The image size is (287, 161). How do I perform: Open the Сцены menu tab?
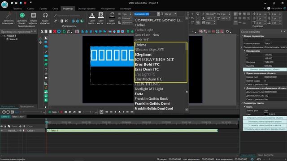coord(30,8)
